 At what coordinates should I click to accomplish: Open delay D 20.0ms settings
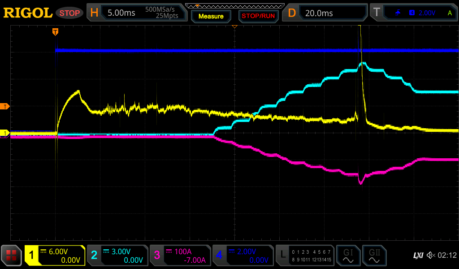[325, 13]
